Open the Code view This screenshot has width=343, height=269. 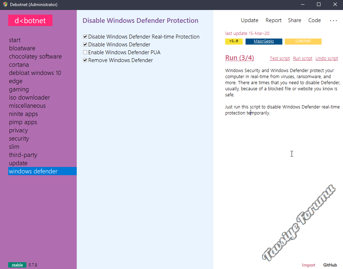point(314,20)
